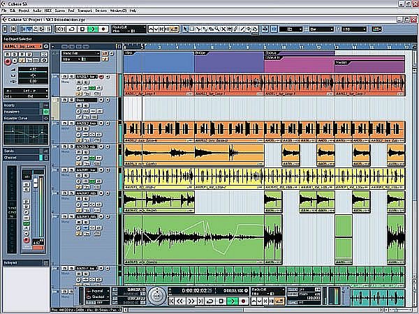
Task: Click Stop button in transport panel
Action: click(x=221, y=301)
